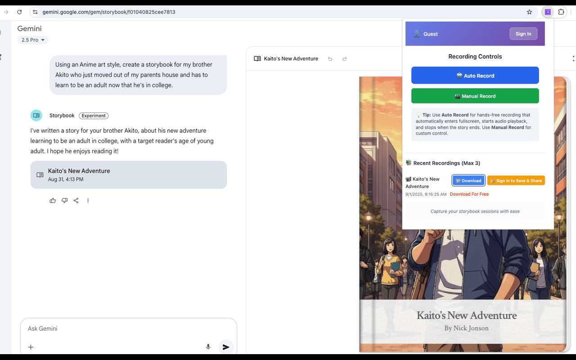Click the Storybook name label
The image size is (576, 360).
tap(62, 116)
